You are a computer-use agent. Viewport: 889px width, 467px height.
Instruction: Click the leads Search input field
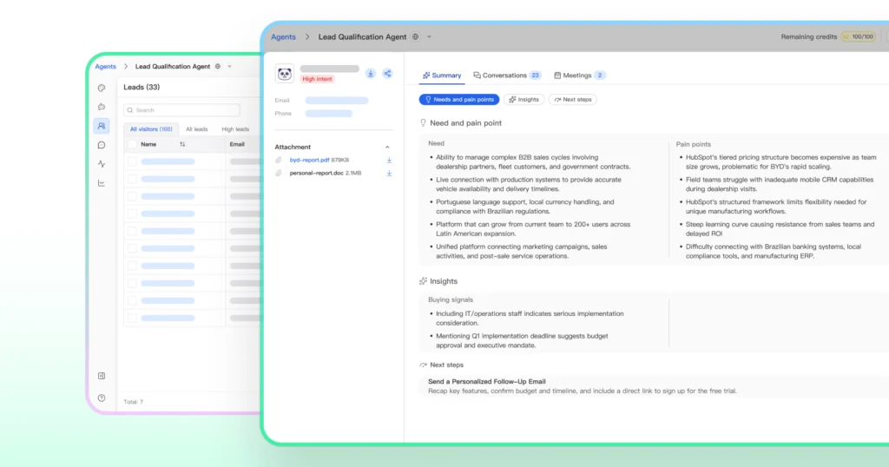click(181, 110)
